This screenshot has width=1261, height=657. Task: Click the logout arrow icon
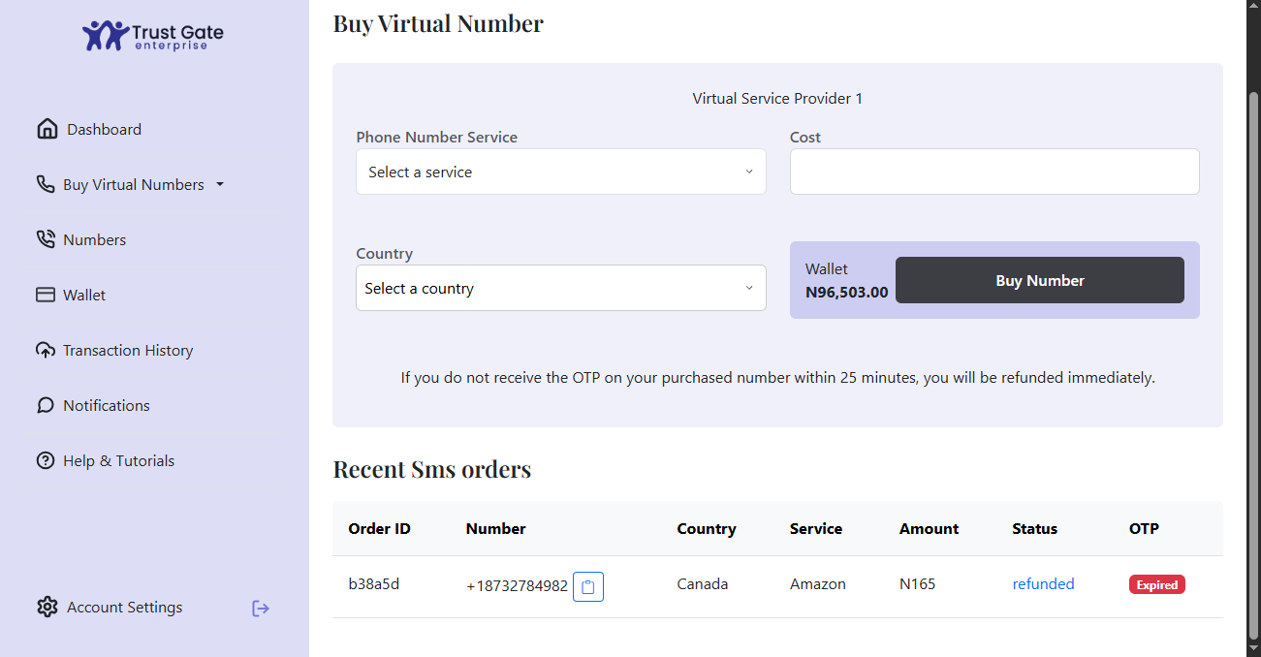[260, 608]
